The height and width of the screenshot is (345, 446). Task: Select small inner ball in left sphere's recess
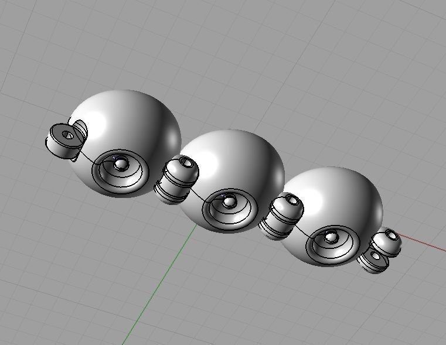tap(121, 164)
